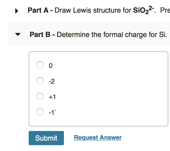Click the "Draw Lewis structure for" text
The height and width of the screenshot is (151, 170).
[x=93, y=10]
